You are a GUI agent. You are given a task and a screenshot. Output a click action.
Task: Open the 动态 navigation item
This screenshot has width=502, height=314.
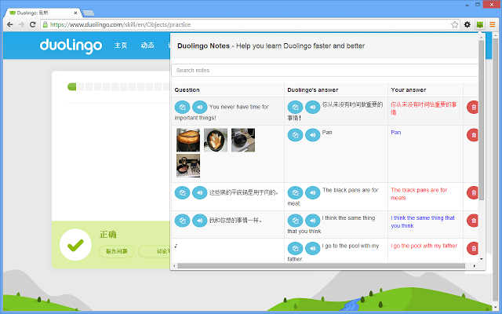click(x=147, y=46)
